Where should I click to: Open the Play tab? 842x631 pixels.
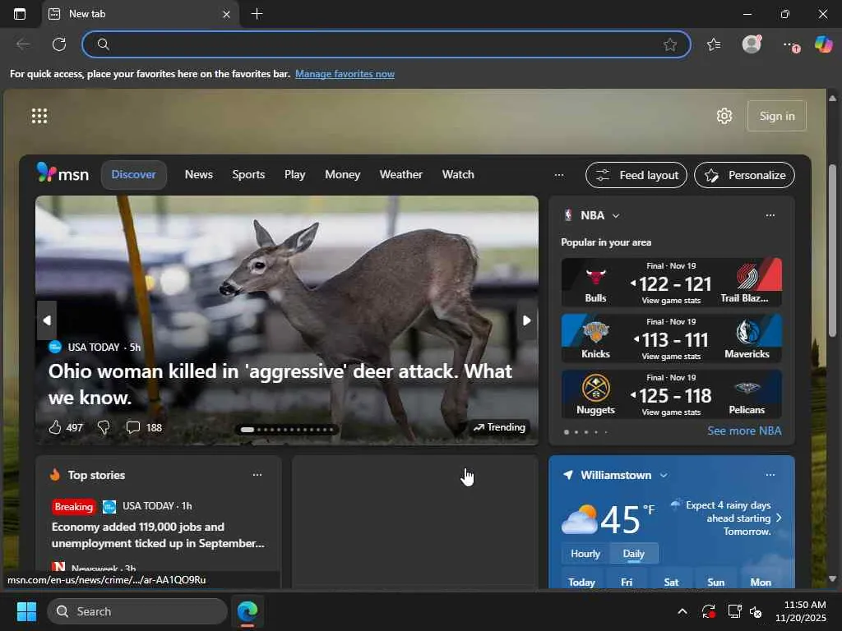tap(295, 174)
